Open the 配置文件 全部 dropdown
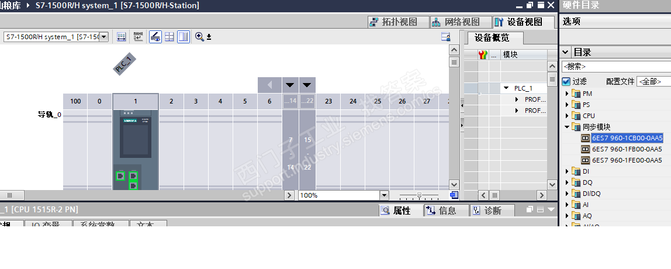The image size is (671, 269). click(x=654, y=81)
